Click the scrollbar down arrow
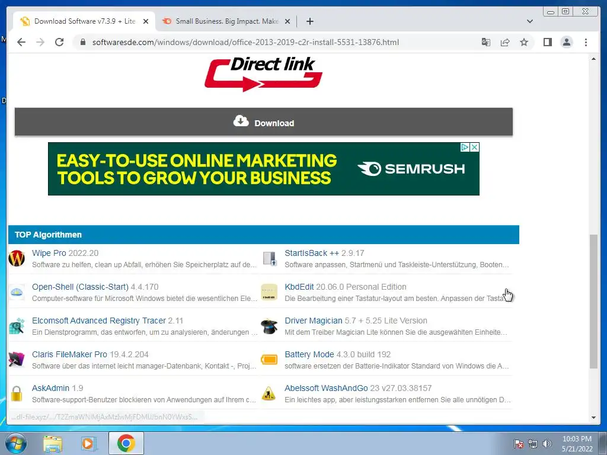The image size is (607, 455). coord(593,418)
